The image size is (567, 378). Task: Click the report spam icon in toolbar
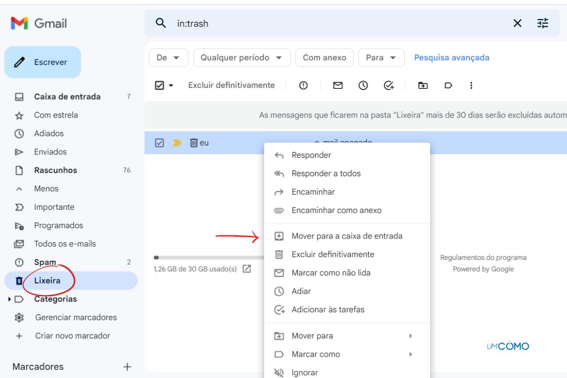point(303,86)
